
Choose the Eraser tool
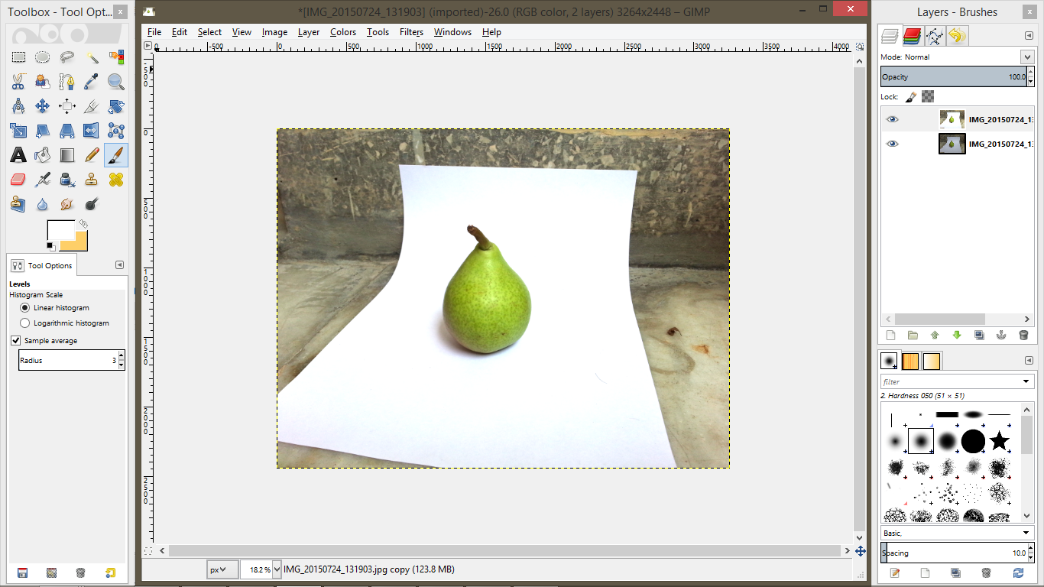(18, 180)
